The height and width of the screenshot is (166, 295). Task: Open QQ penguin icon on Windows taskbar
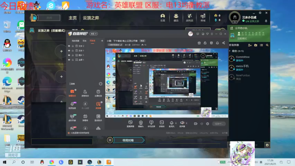[42, 162]
